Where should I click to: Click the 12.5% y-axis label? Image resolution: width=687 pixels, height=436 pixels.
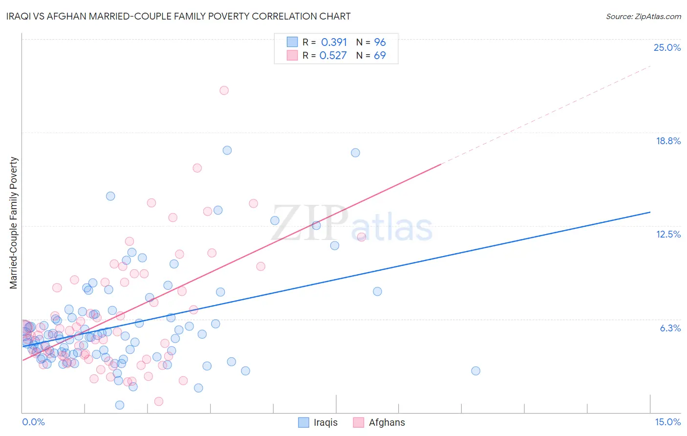pos(668,234)
